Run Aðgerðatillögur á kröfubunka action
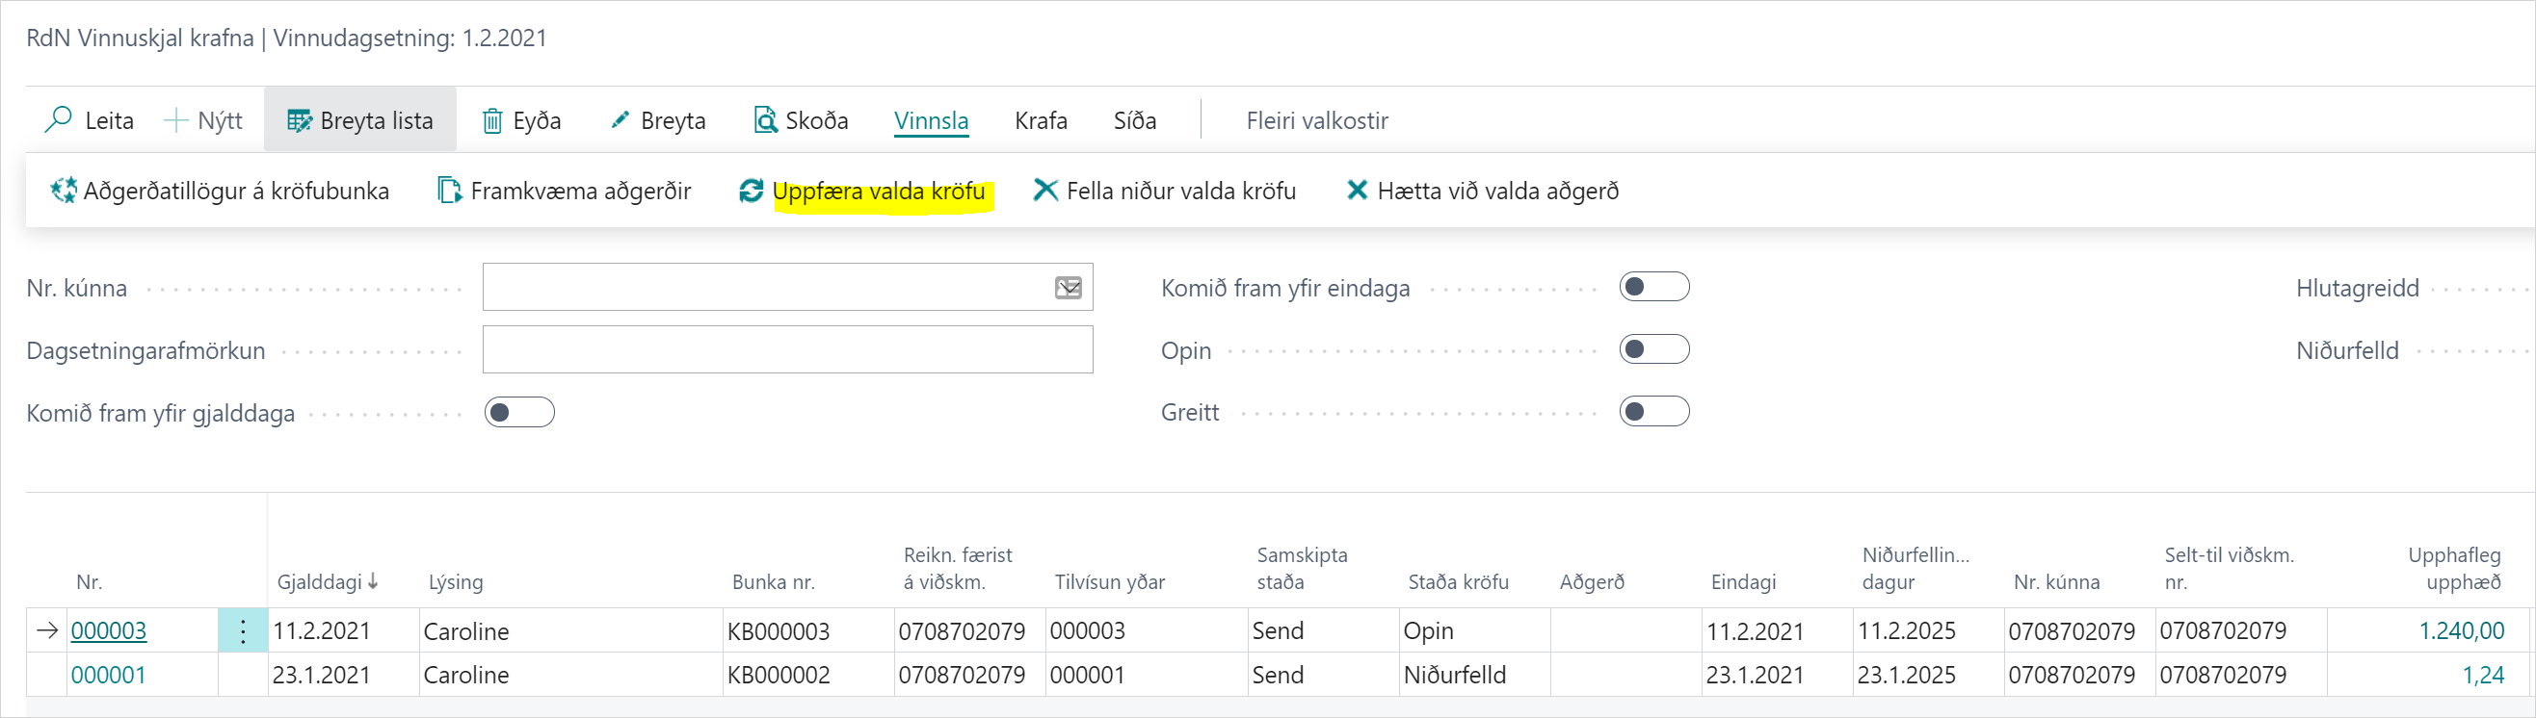 pyautogui.click(x=221, y=191)
